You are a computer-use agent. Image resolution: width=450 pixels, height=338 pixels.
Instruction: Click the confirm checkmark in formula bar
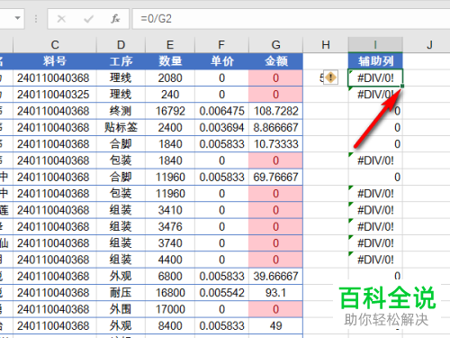click(88, 19)
